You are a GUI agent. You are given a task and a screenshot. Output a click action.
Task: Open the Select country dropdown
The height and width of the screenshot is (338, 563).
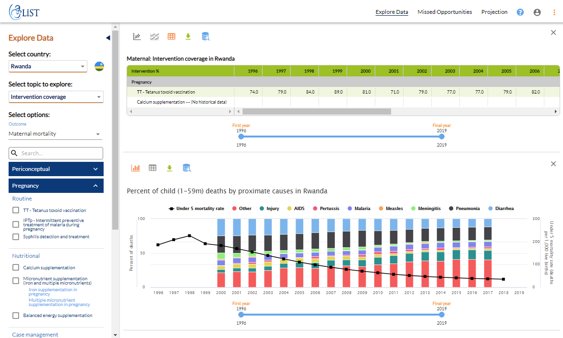click(x=48, y=66)
